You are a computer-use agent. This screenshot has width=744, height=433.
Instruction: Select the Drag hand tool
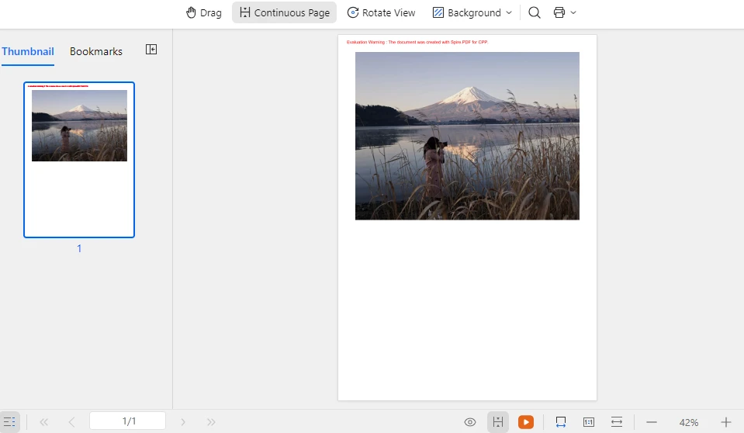pos(203,12)
